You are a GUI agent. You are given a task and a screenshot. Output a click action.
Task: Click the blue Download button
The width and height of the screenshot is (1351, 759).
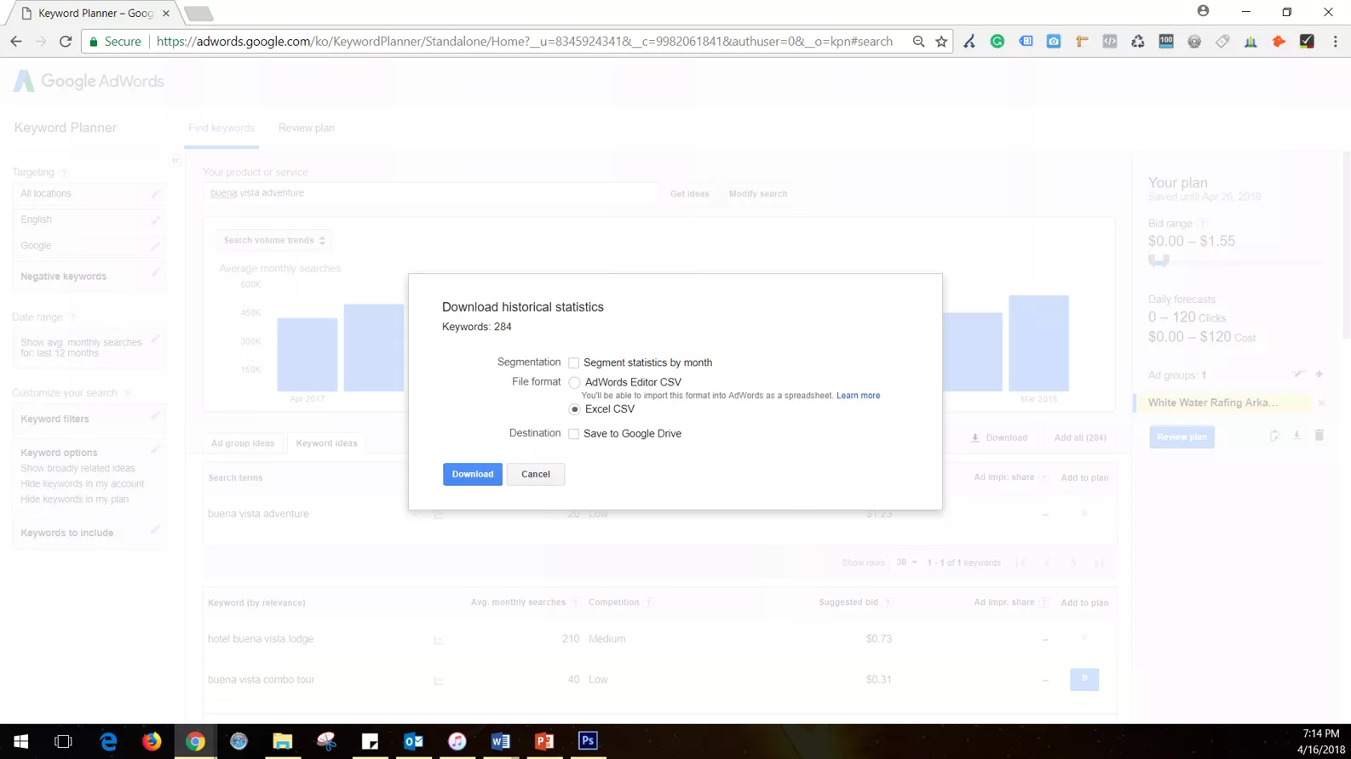tap(473, 474)
